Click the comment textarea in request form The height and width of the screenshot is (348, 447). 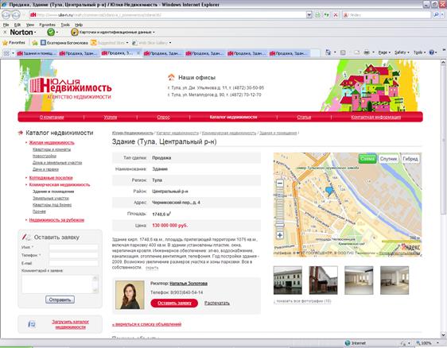60,284
